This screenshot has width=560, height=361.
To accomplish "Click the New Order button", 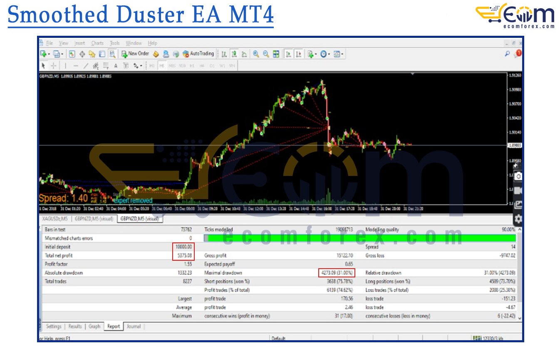I will [x=135, y=54].
